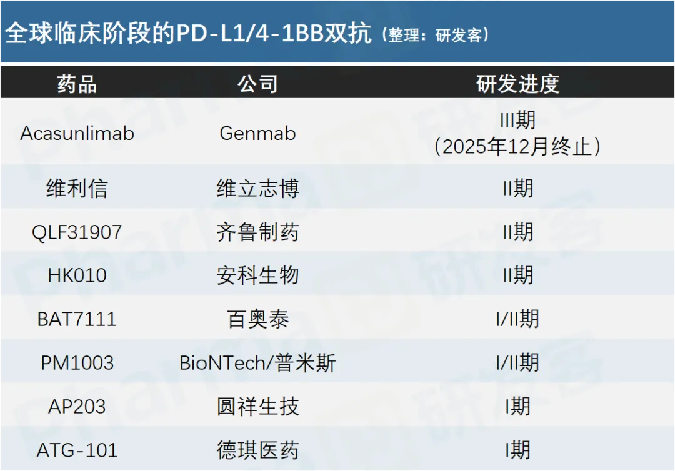Select the QLF31907 drug entry
This screenshot has height=471, width=675.
pos(77,232)
